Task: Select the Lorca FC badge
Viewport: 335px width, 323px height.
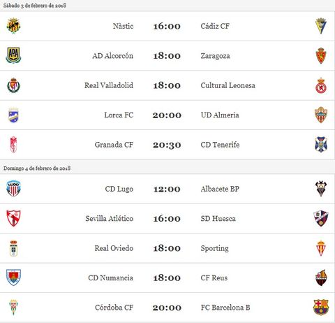Action: (13, 115)
